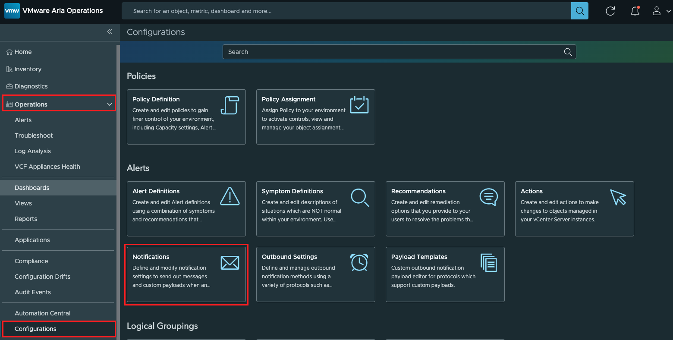Open the Recommendations card title

(418, 191)
